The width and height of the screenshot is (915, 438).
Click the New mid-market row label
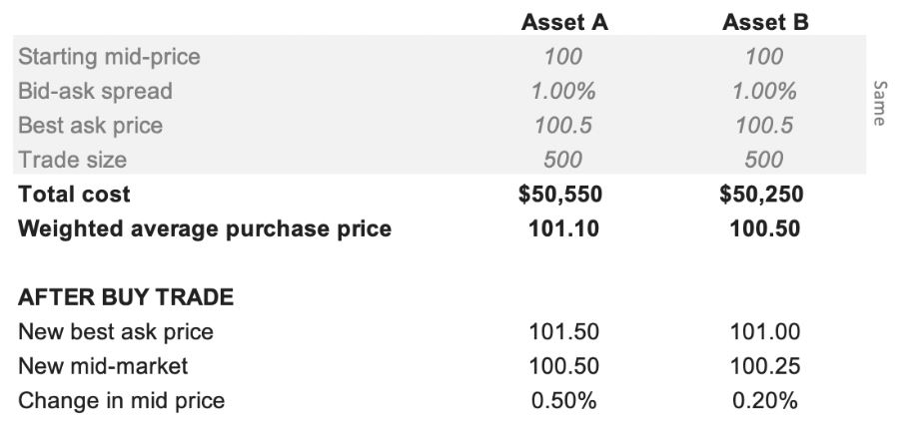[103, 366]
